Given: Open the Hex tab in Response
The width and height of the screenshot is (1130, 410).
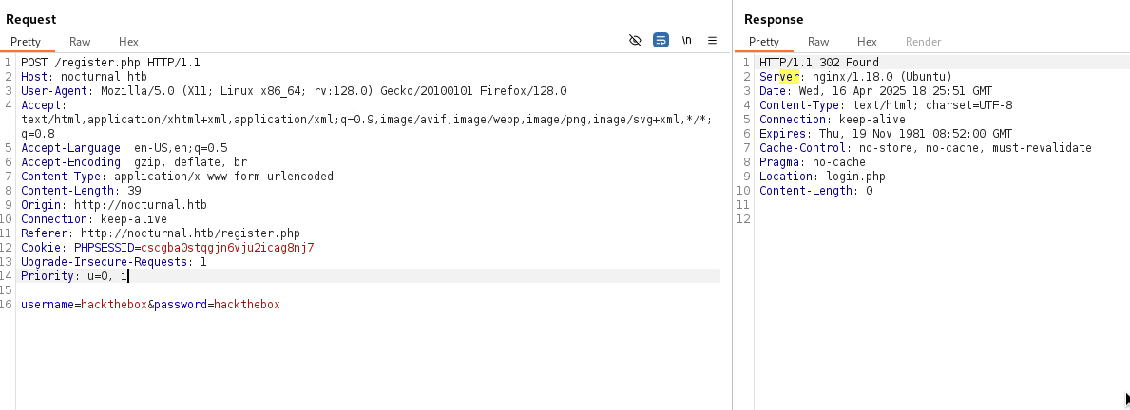Looking at the screenshot, I should coord(867,42).
